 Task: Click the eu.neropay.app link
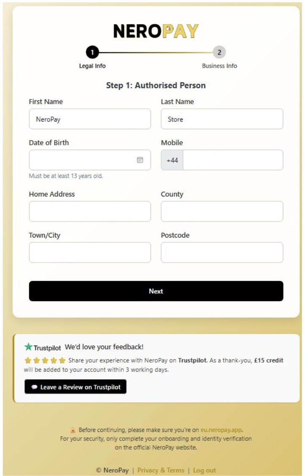[x=221, y=430]
